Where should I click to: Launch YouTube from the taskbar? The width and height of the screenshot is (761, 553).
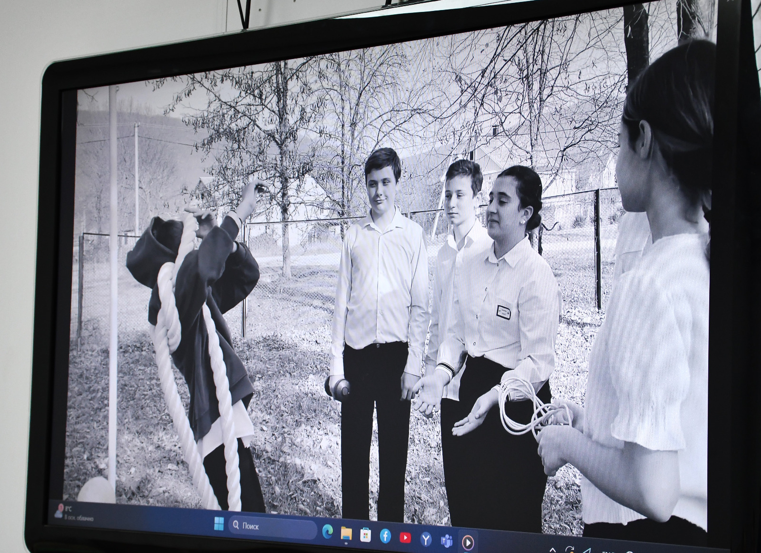pyautogui.click(x=405, y=537)
